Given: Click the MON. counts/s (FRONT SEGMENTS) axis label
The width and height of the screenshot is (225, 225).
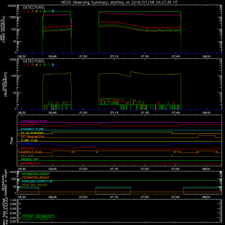Looking at the screenshot, I should coord(3,30).
